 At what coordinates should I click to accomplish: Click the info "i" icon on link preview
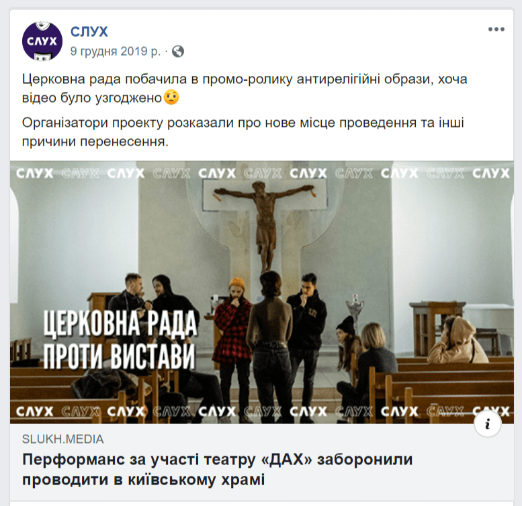[x=488, y=424]
